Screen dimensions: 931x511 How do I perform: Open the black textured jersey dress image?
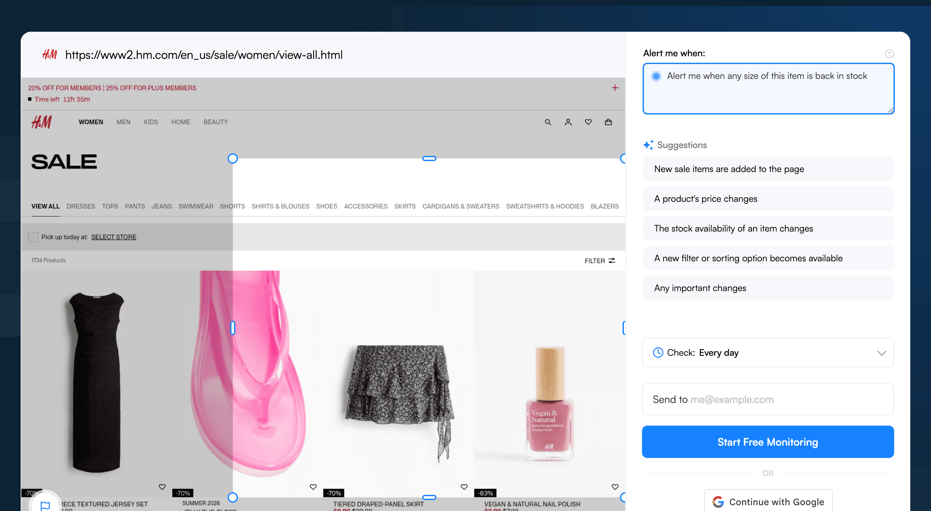(x=96, y=383)
